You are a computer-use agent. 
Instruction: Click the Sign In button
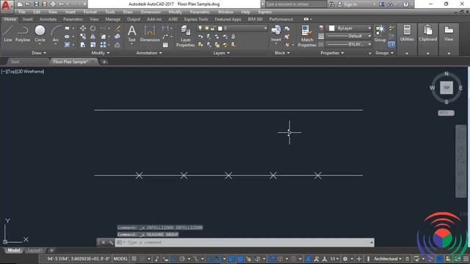point(347,4)
